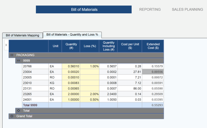Select the empty loss cell for item 23004

pos(89,72)
